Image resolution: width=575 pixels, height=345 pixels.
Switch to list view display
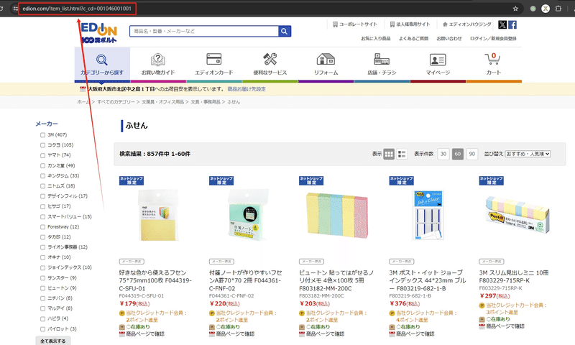tap(402, 154)
